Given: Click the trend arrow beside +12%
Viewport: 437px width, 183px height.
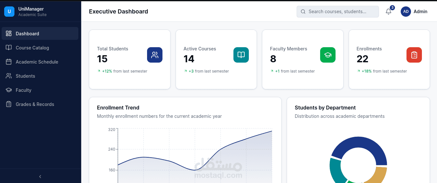Looking at the screenshot, I should click(99, 71).
